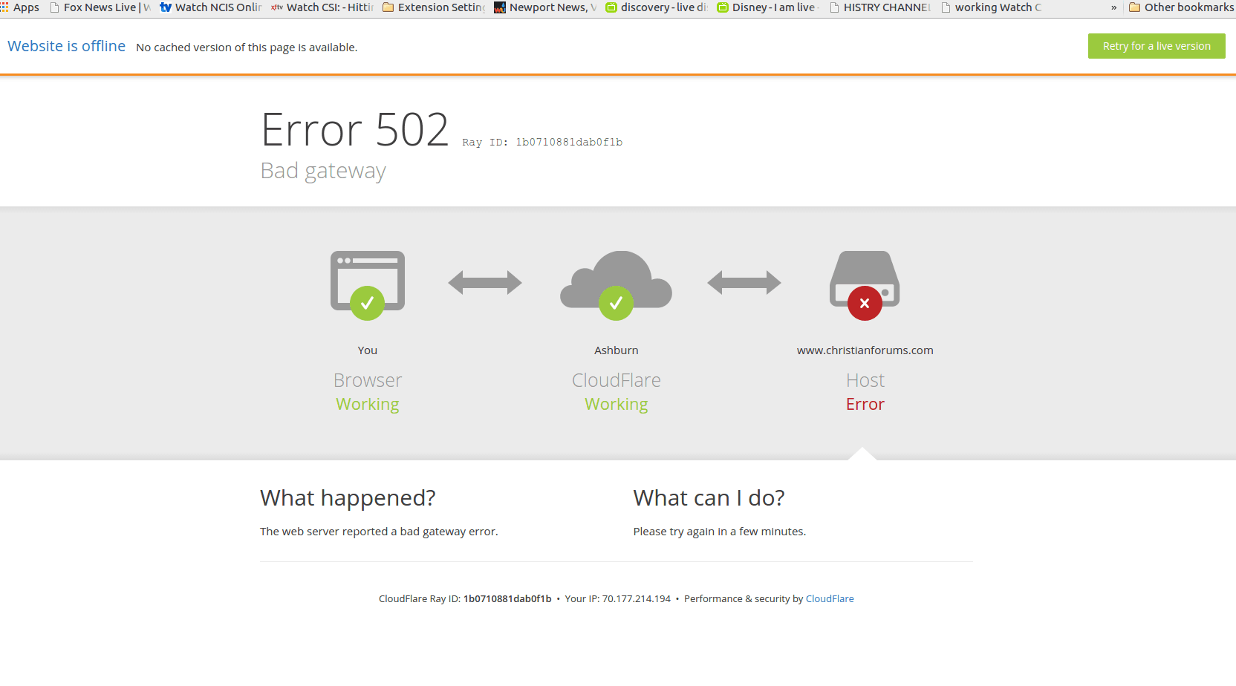Click the arrow between CloudFlare and host
The image size is (1236, 686).
point(744,282)
